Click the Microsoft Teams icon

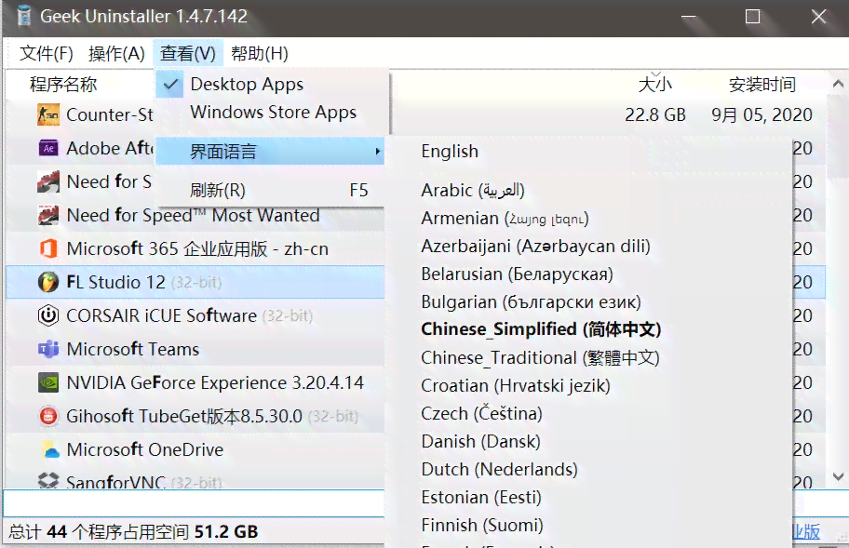(48, 349)
